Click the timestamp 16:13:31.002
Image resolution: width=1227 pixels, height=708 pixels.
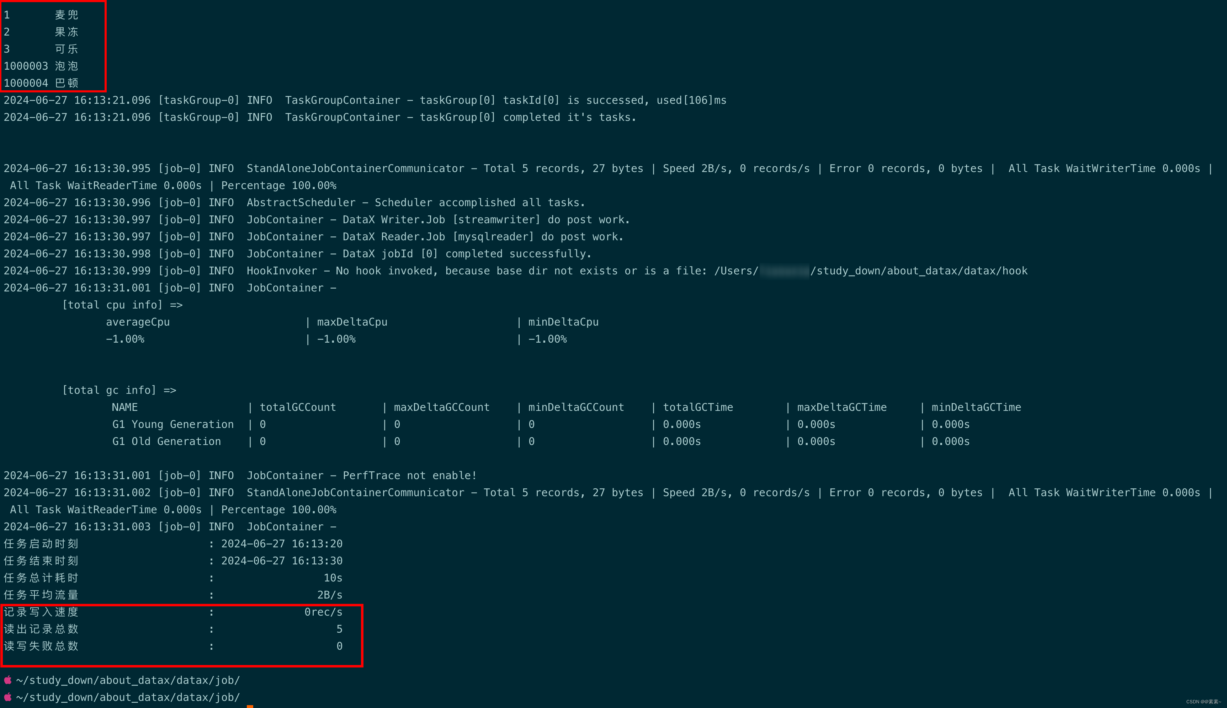click(112, 492)
